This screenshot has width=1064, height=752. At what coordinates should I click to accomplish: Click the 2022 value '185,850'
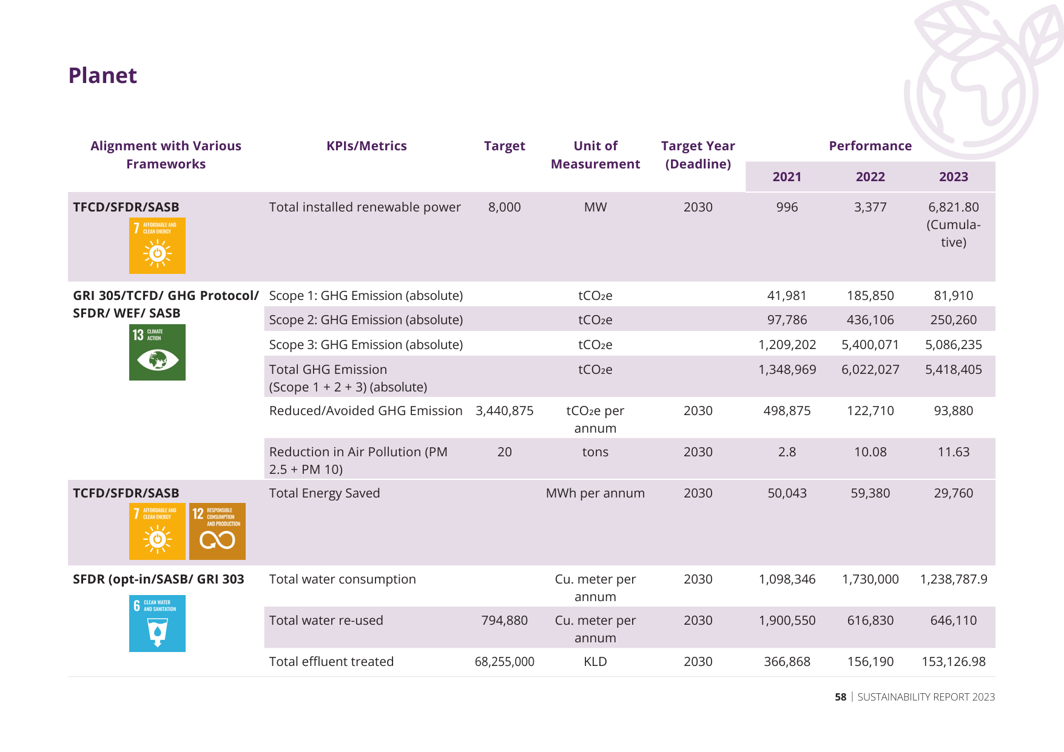(x=870, y=296)
